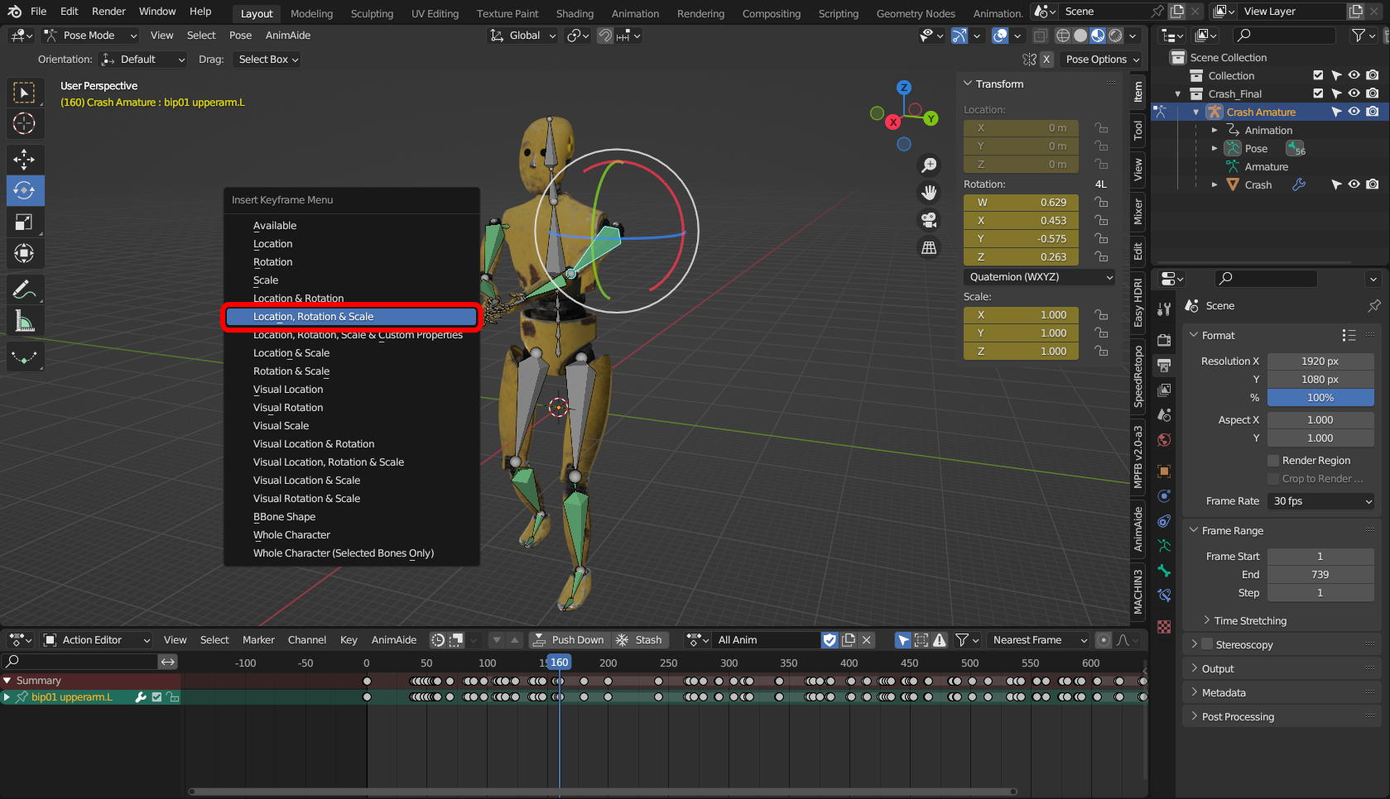This screenshot has height=799, width=1390.
Task: Open the Quaternion (WXYZ) rotation mode dropdown
Action: (1039, 277)
